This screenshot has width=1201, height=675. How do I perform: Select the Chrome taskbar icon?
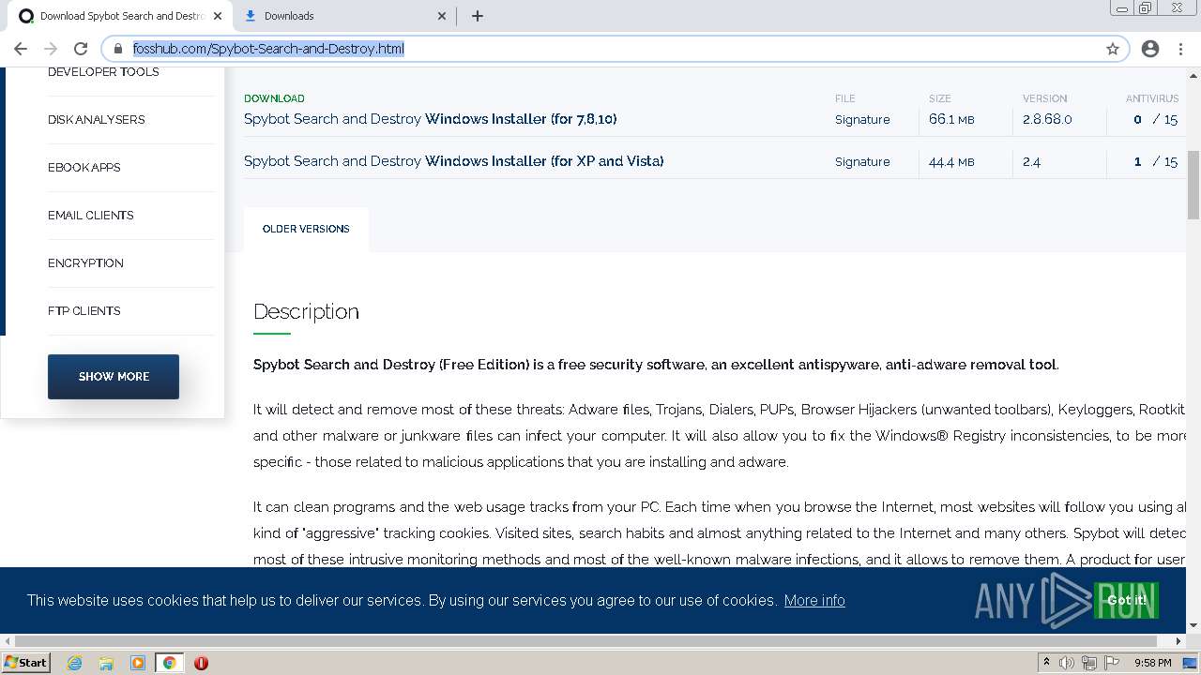pyautogui.click(x=170, y=663)
